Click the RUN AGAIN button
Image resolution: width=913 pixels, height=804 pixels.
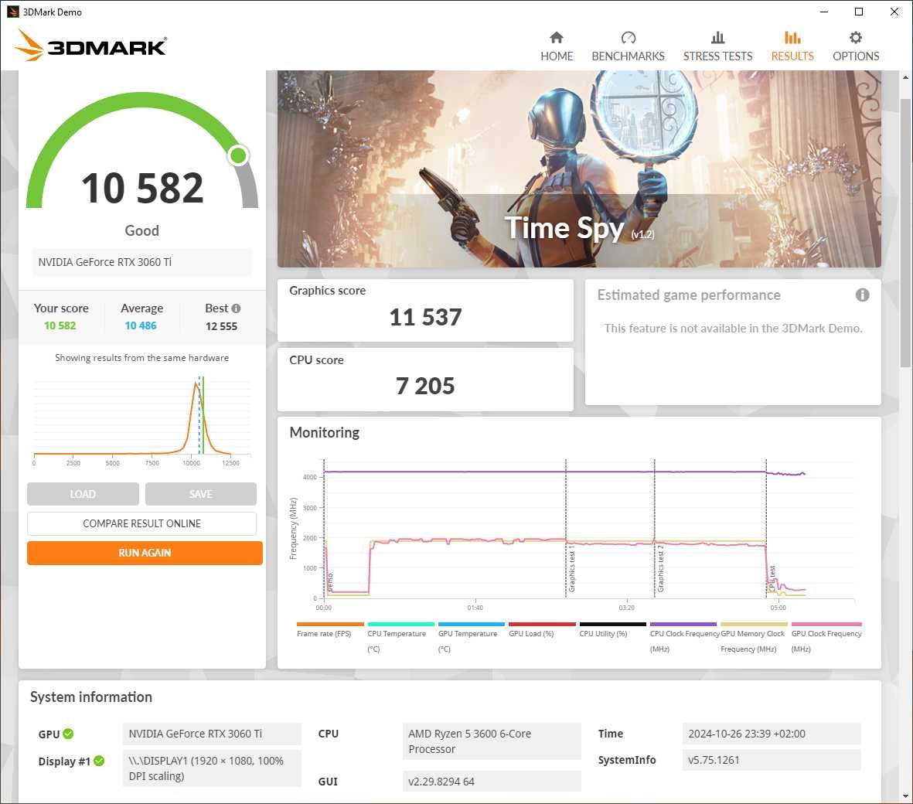(x=145, y=553)
